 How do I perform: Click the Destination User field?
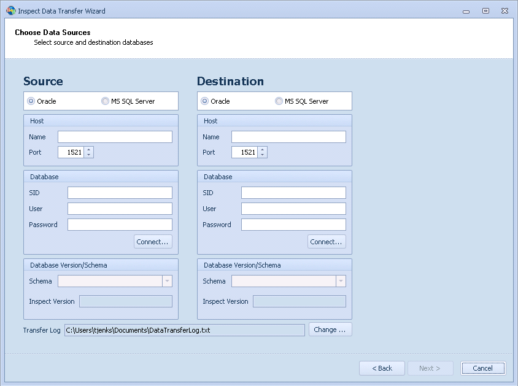point(294,209)
